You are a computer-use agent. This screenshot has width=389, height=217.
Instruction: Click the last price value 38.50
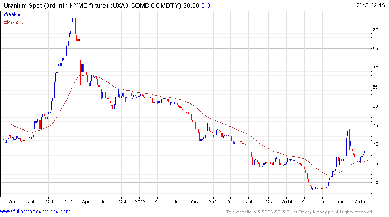click(x=191, y=5)
